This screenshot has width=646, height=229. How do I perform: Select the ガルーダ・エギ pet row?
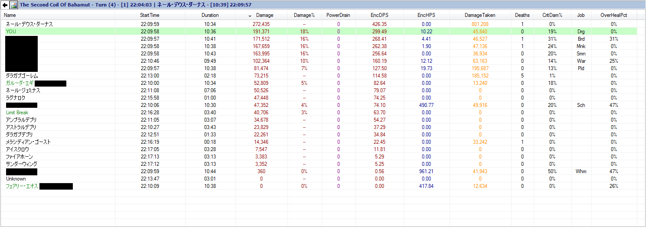[320, 83]
